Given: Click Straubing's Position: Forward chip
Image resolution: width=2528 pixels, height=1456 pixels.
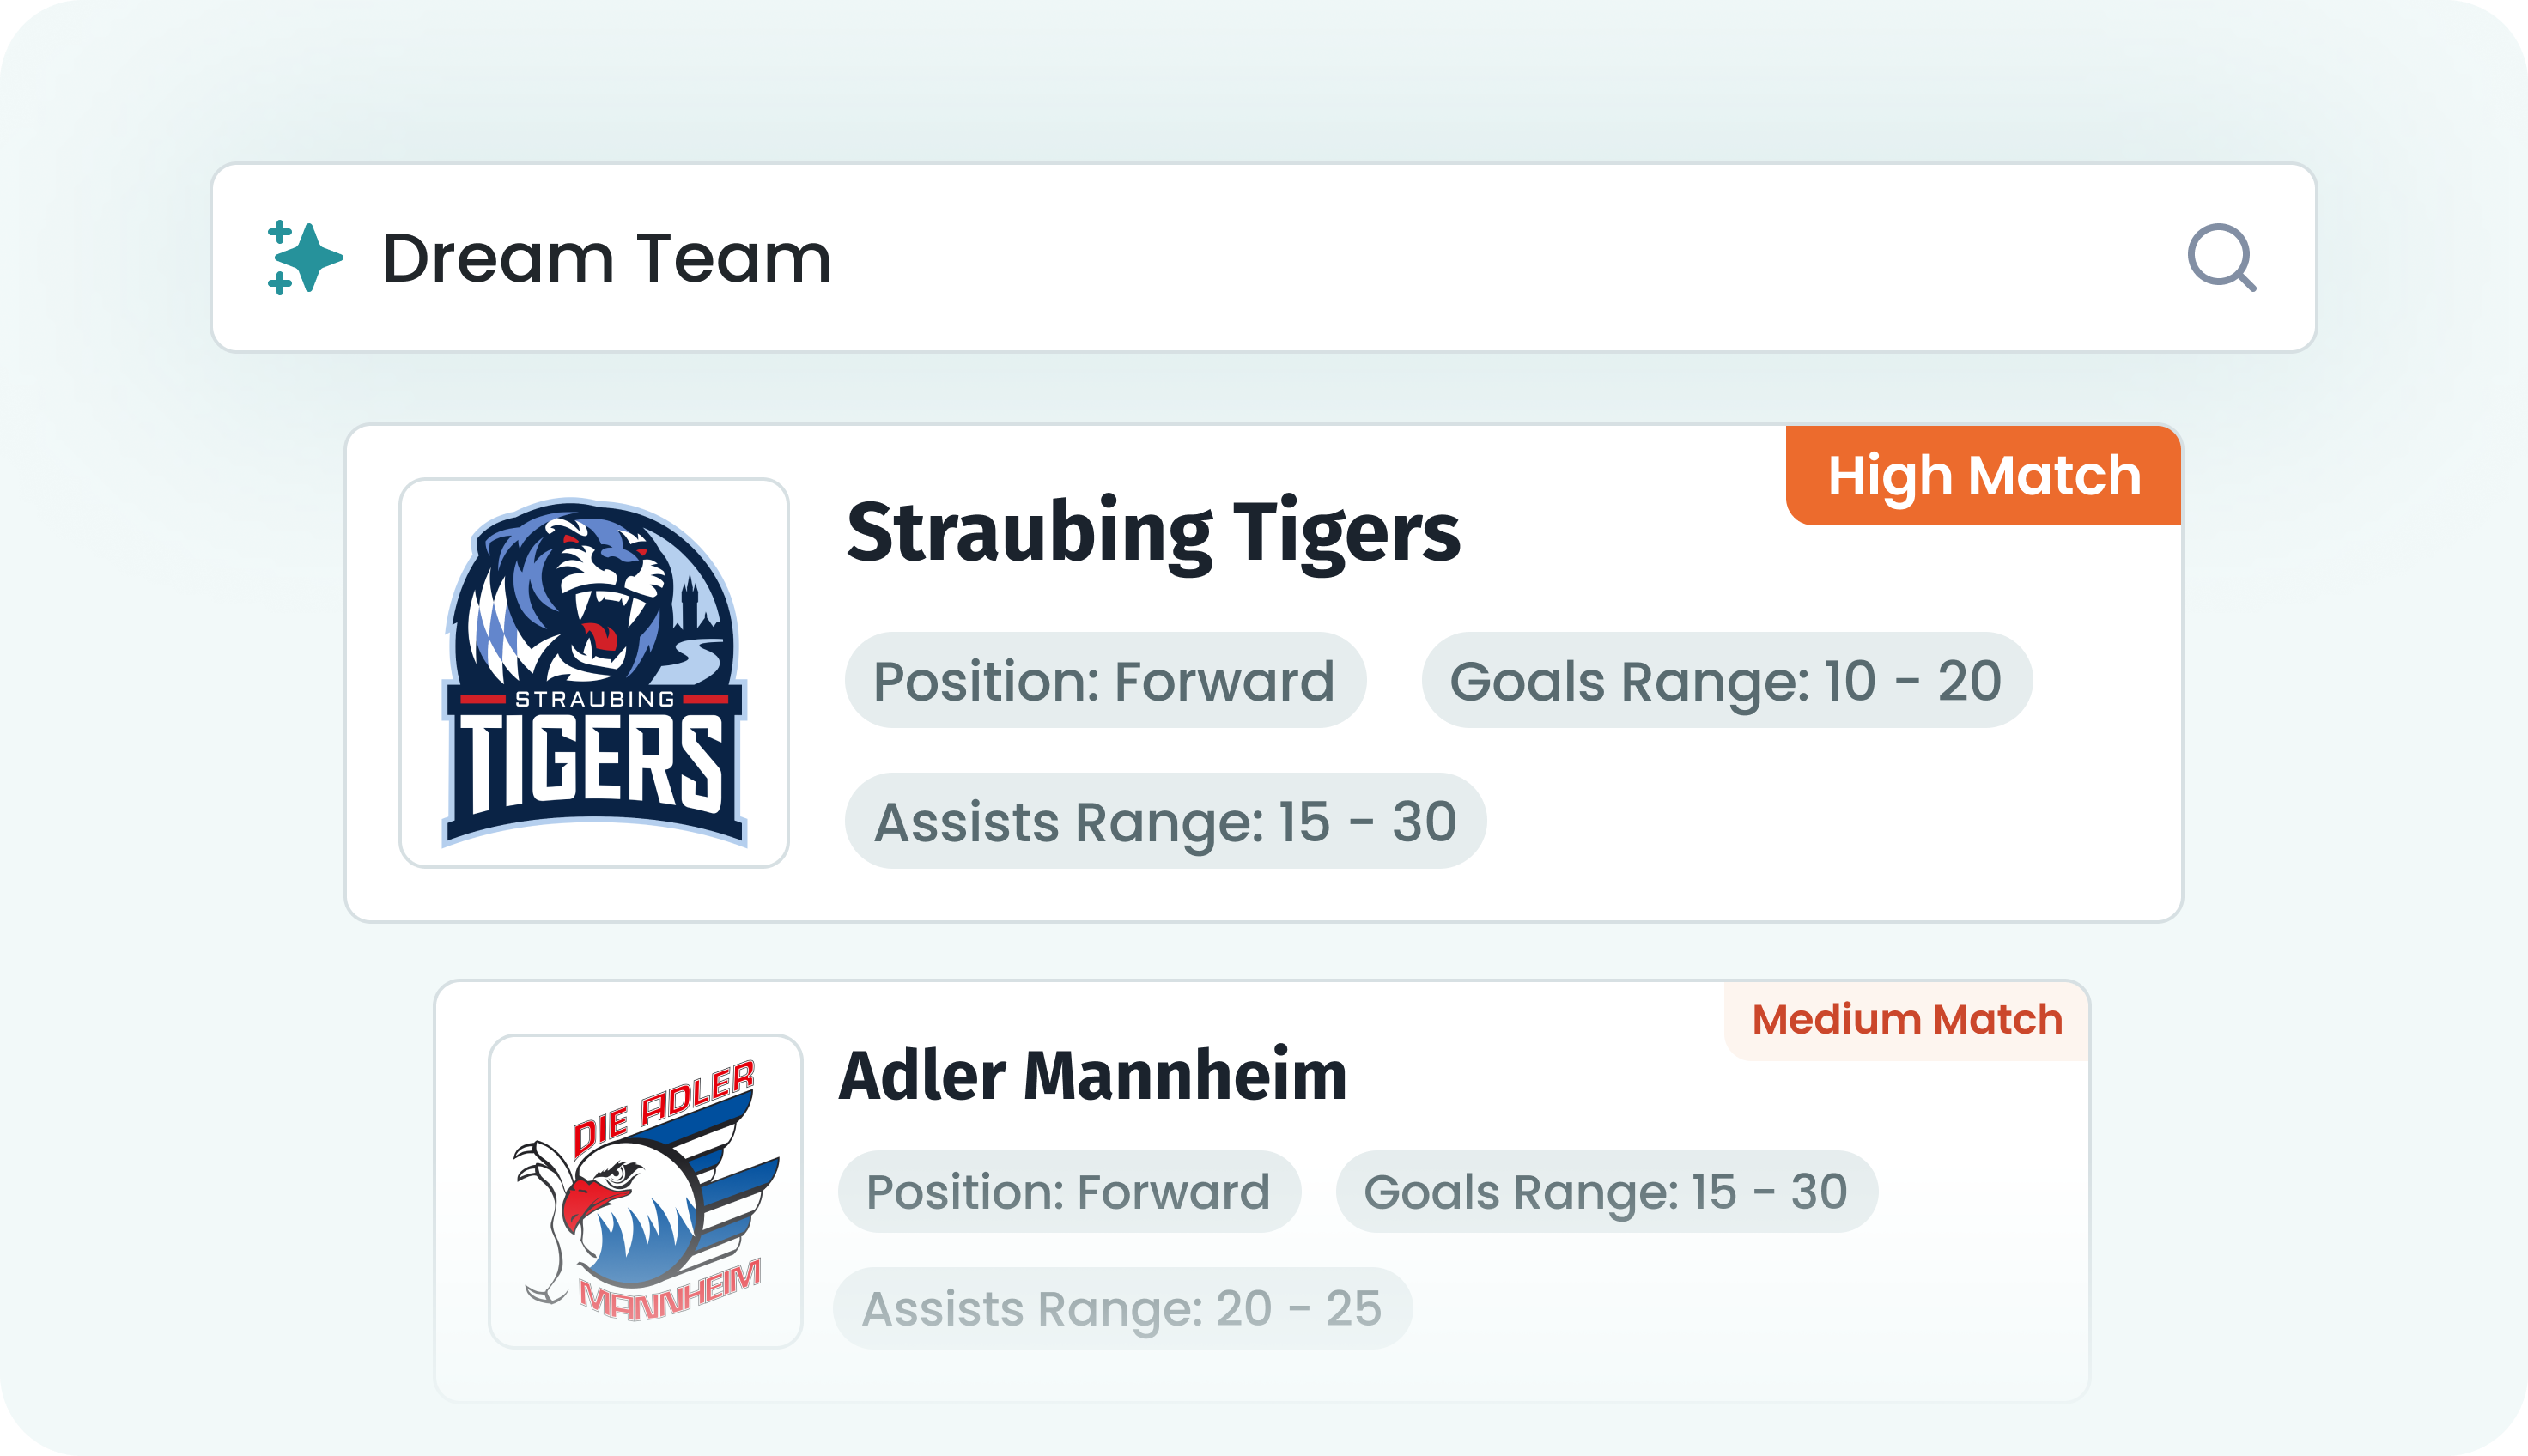Looking at the screenshot, I should [x=1105, y=680].
